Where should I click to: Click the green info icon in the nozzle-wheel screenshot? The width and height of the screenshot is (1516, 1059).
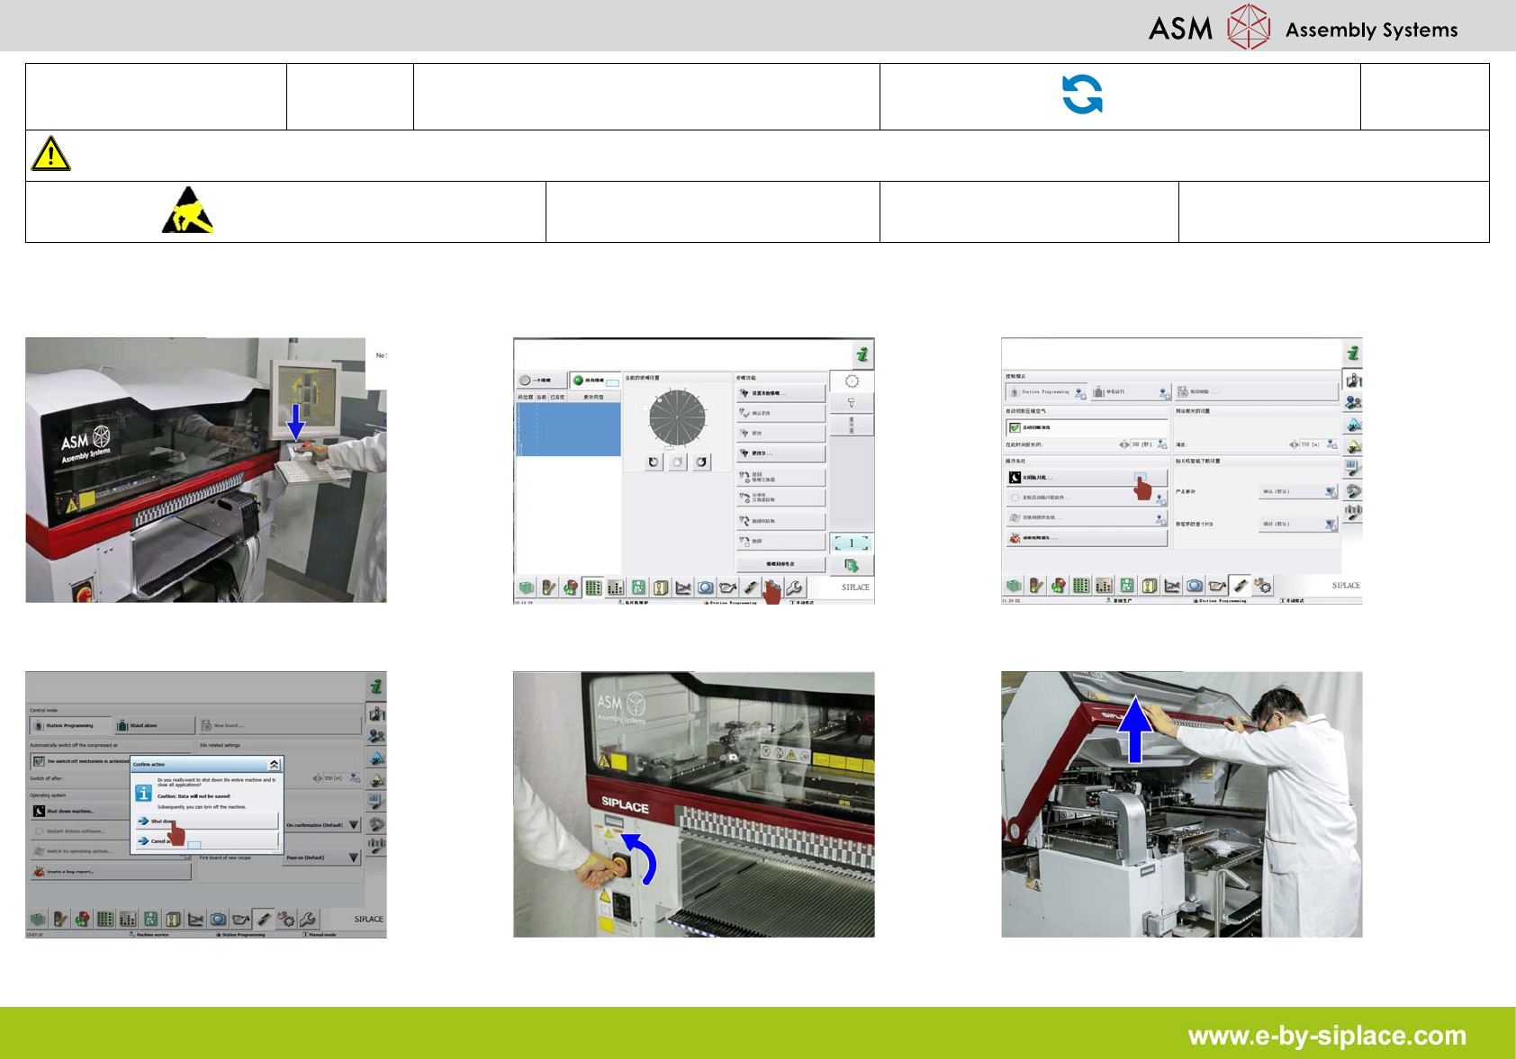coord(862,354)
